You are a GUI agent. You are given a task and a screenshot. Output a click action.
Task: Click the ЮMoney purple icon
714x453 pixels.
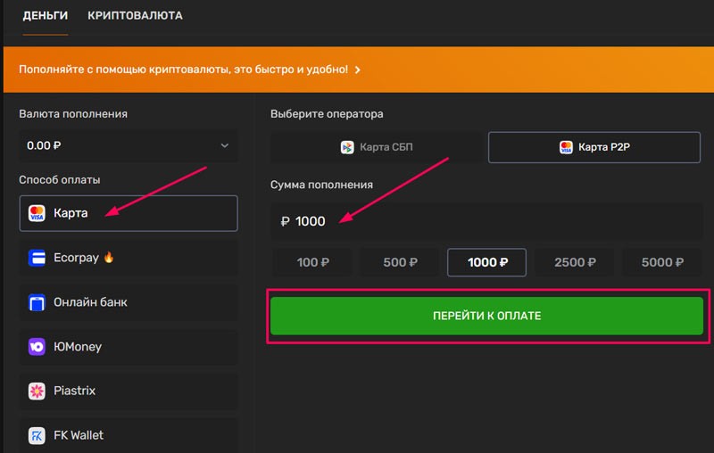37,347
